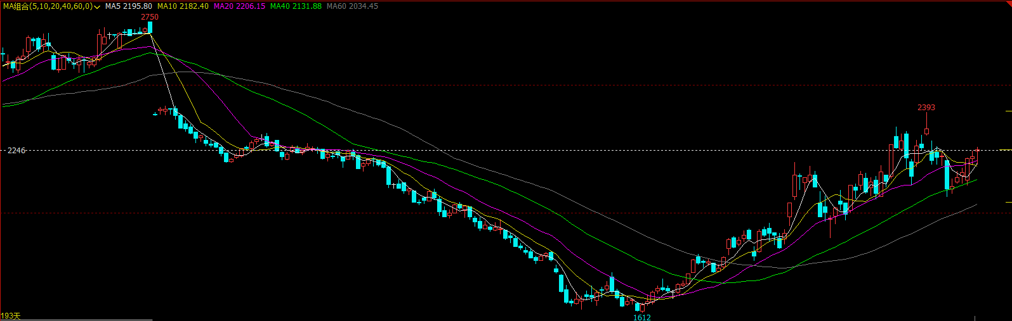Select the MA20 2206.15 value label
This screenshot has height=321, width=1012.
click(x=239, y=6)
